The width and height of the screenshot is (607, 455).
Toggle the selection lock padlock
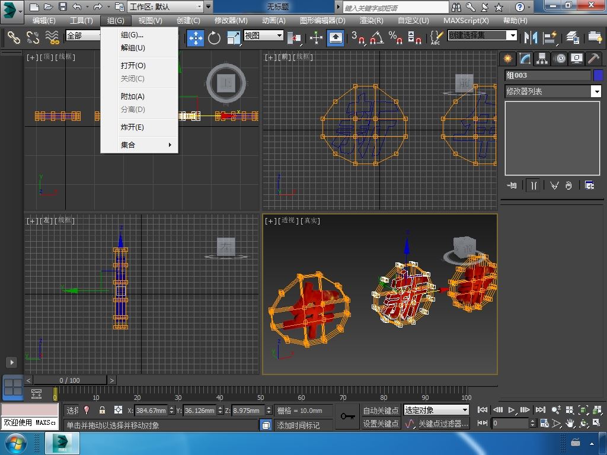pyautogui.click(x=102, y=410)
